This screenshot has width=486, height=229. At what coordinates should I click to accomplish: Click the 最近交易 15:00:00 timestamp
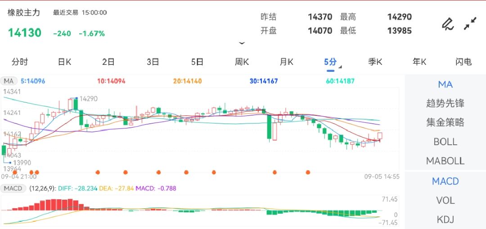click(x=80, y=13)
